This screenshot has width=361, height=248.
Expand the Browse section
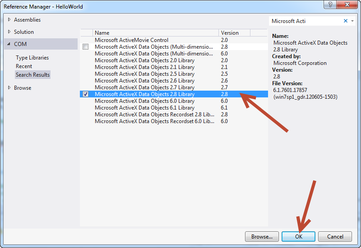pyautogui.click(x=9, y=87)
